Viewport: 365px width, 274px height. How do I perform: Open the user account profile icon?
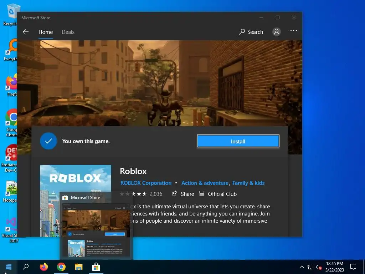[277, 32]
